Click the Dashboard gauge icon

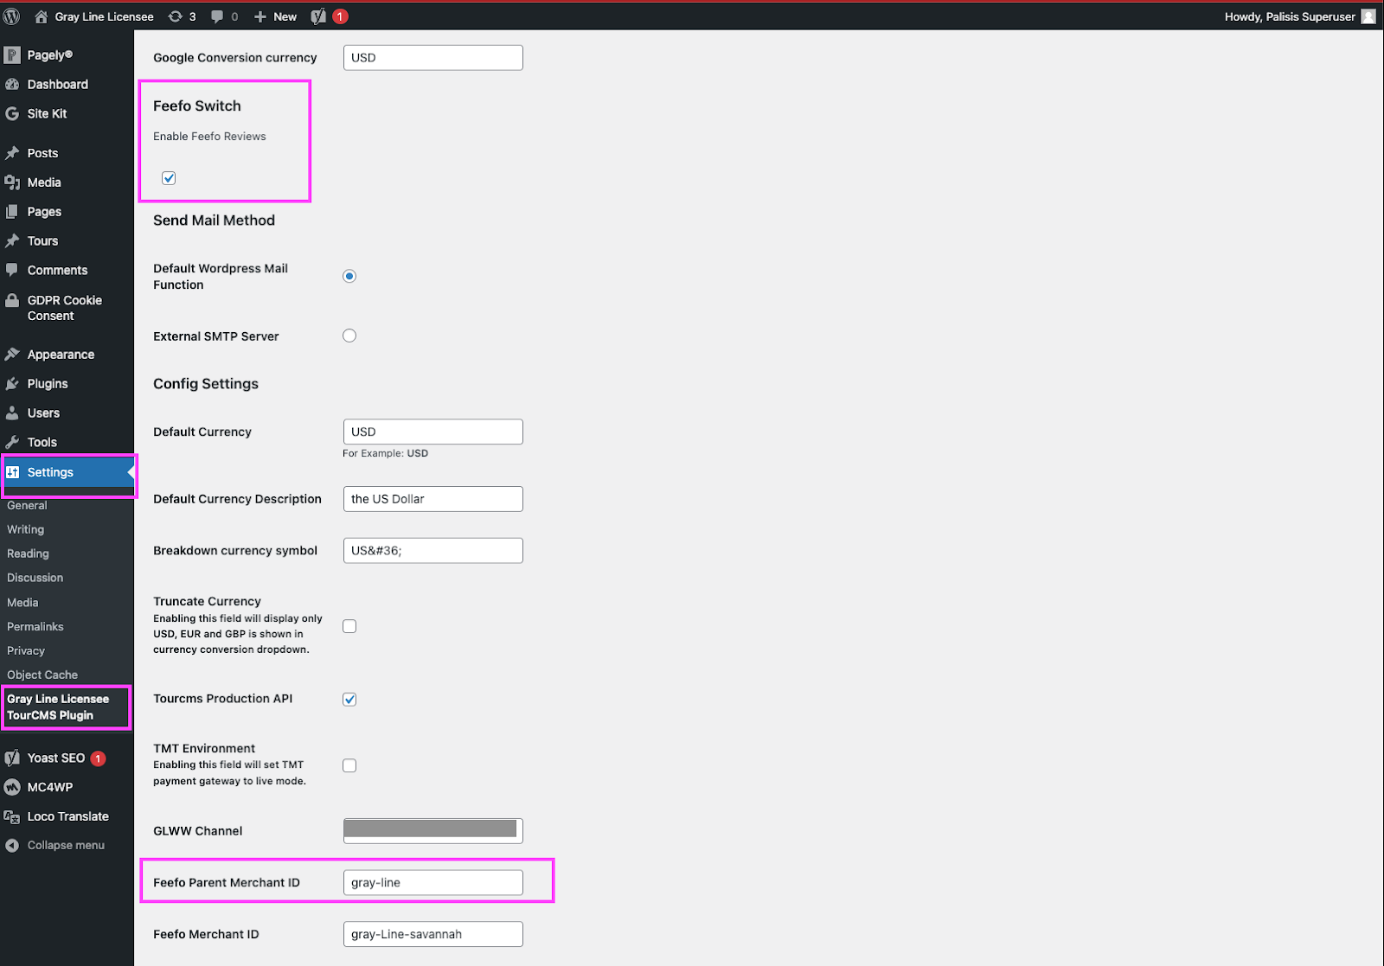12,85
